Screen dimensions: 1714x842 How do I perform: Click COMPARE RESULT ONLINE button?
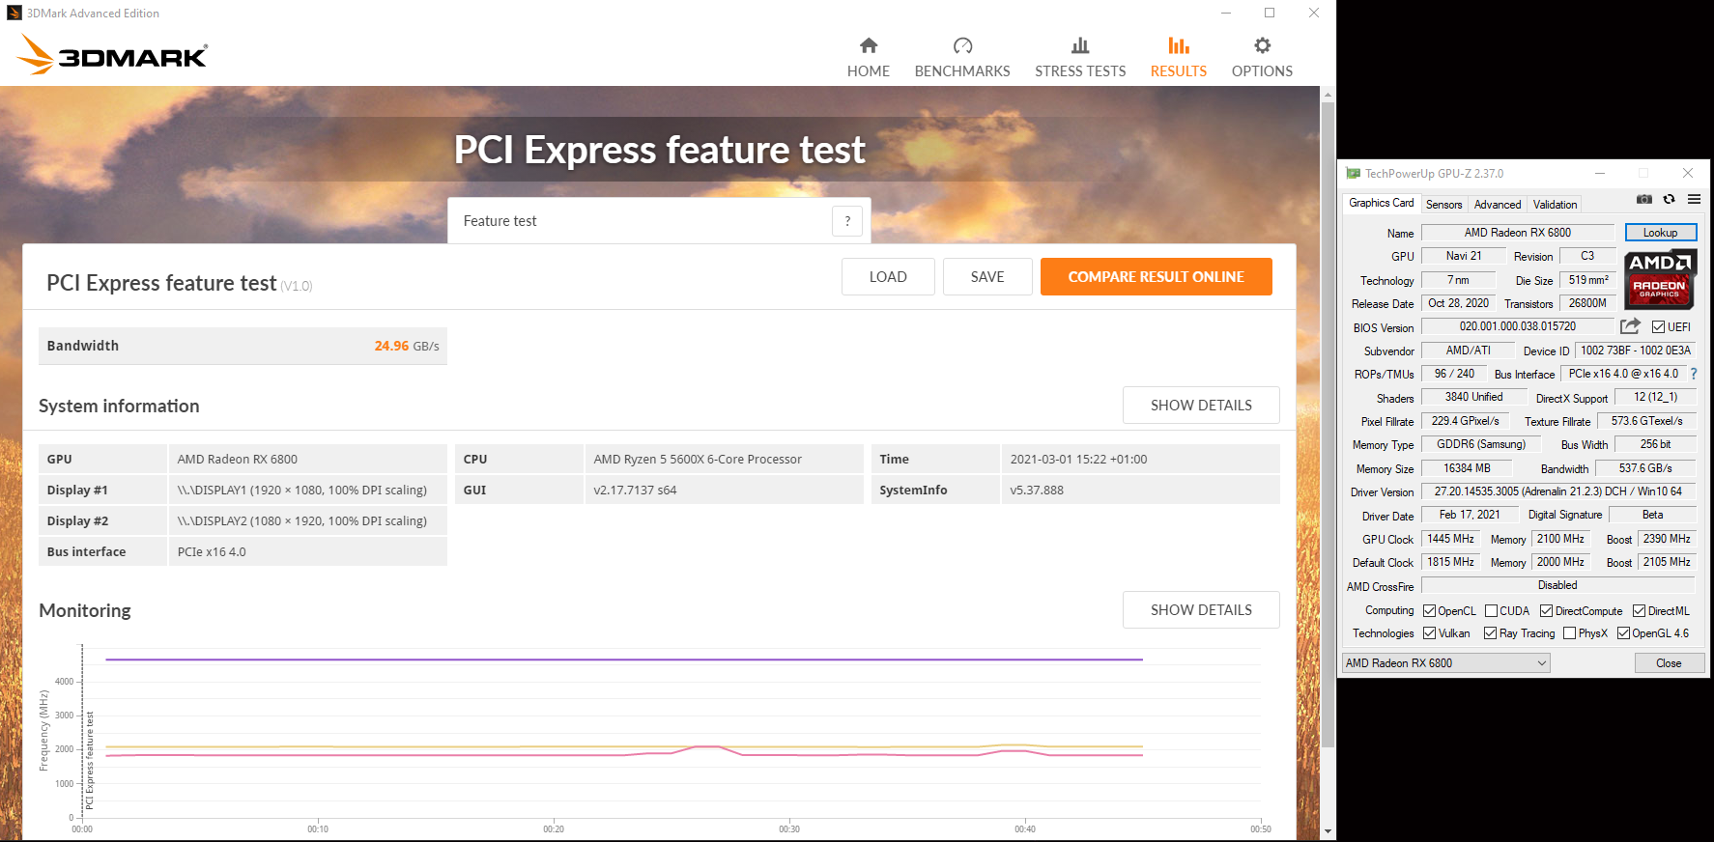point(1156,277)
